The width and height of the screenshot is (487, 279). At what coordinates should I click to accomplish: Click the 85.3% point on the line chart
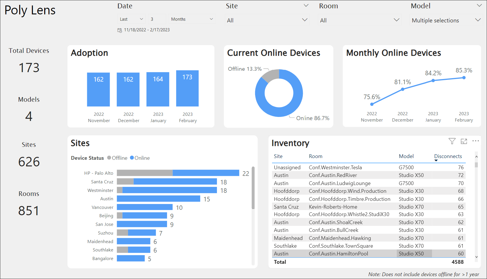tap(464, 78)
